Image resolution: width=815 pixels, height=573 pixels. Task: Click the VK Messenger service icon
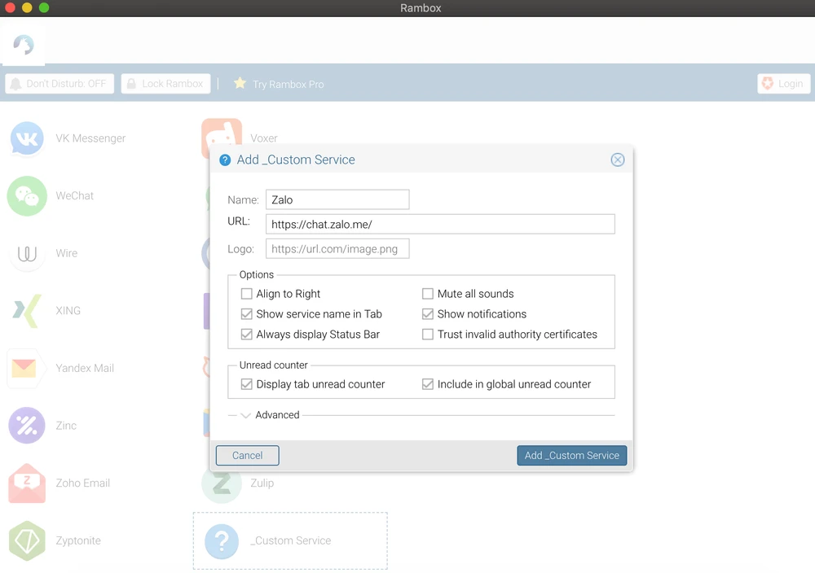pos(27,138)
